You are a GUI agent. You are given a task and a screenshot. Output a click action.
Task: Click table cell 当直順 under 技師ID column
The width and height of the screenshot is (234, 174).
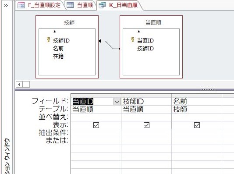pyautogui.click(x=146, y=110)
